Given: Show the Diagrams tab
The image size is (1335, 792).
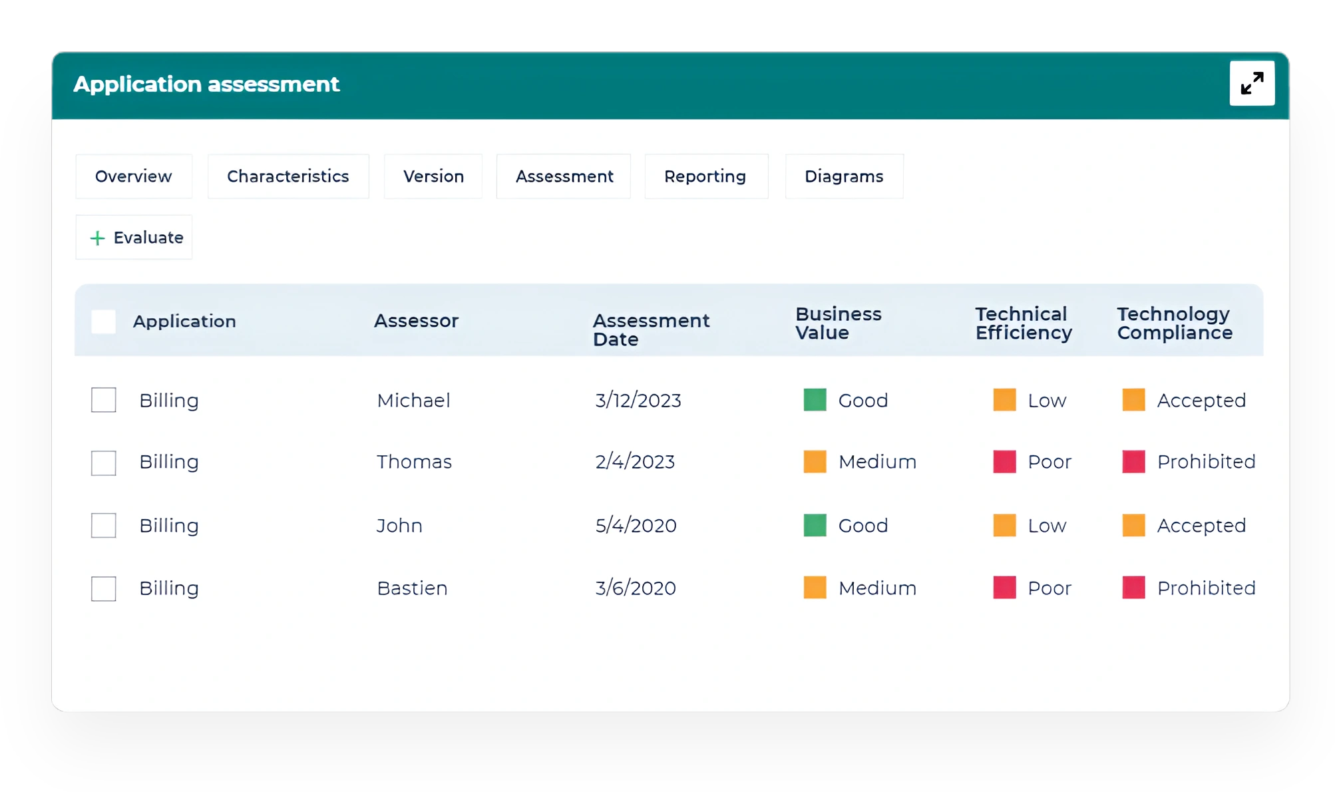Looking at the screenshot, I should 844,176.
